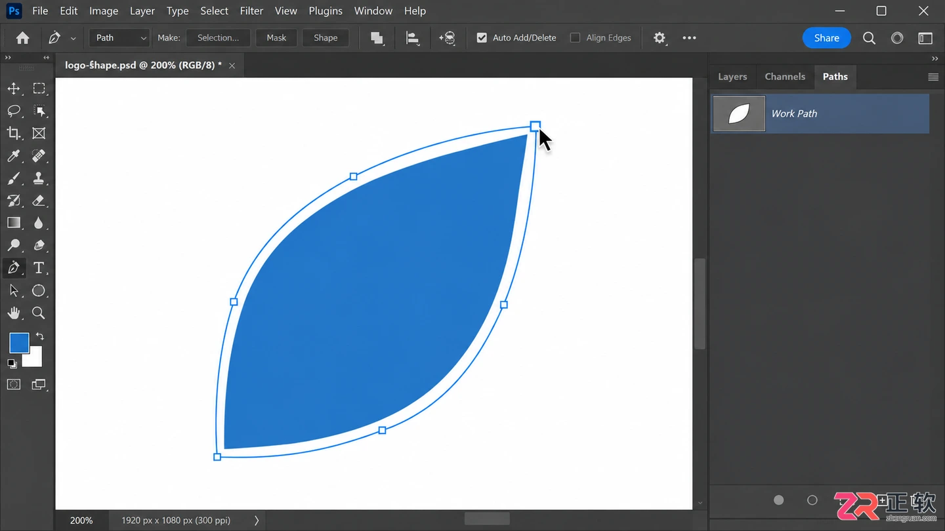Click the Make Mask button
Viewport: 945px width, 531px height.
tap(276, 38)
